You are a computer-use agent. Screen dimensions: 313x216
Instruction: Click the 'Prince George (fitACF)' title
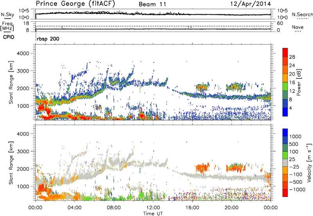[75, 4]
